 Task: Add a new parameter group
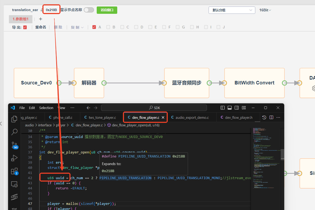click(x=41, y=19)
